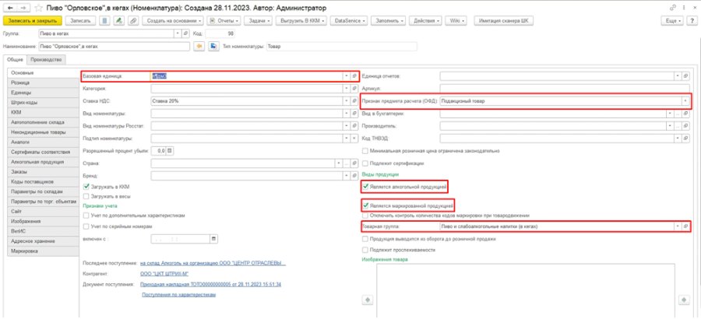Open the Еще menu
Viewport: 701px width, 319px height.
click(x=673, y=21)
